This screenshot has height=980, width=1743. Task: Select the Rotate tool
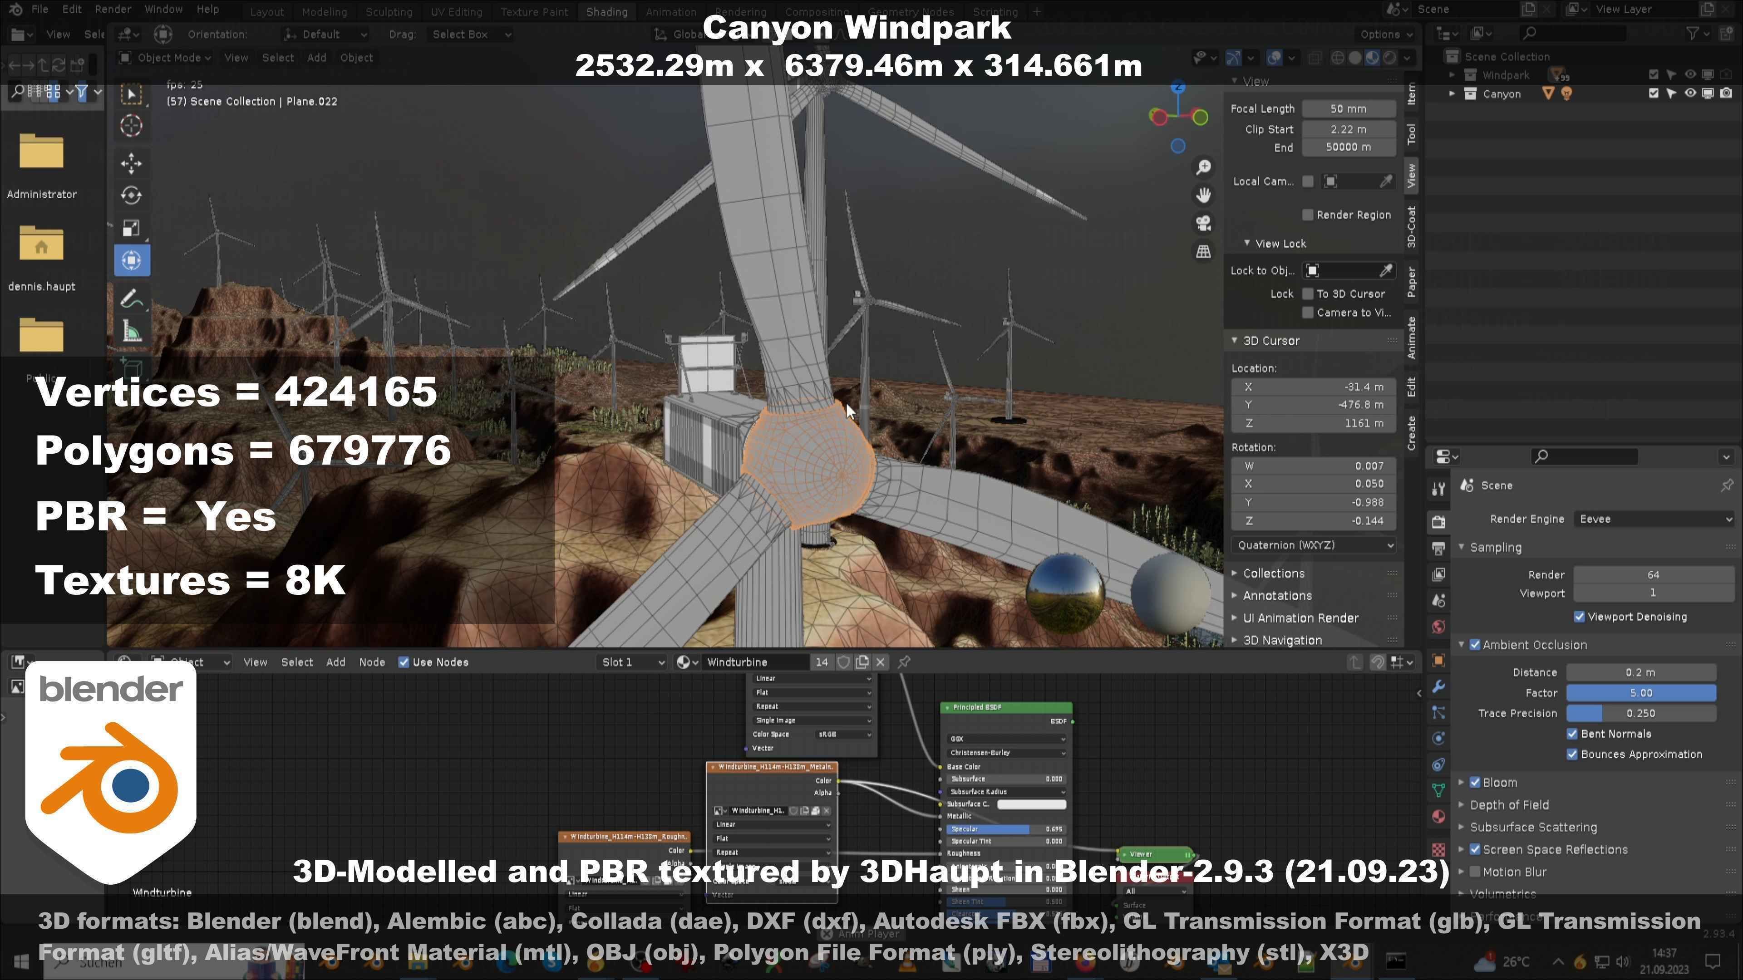tap(131, 196)
